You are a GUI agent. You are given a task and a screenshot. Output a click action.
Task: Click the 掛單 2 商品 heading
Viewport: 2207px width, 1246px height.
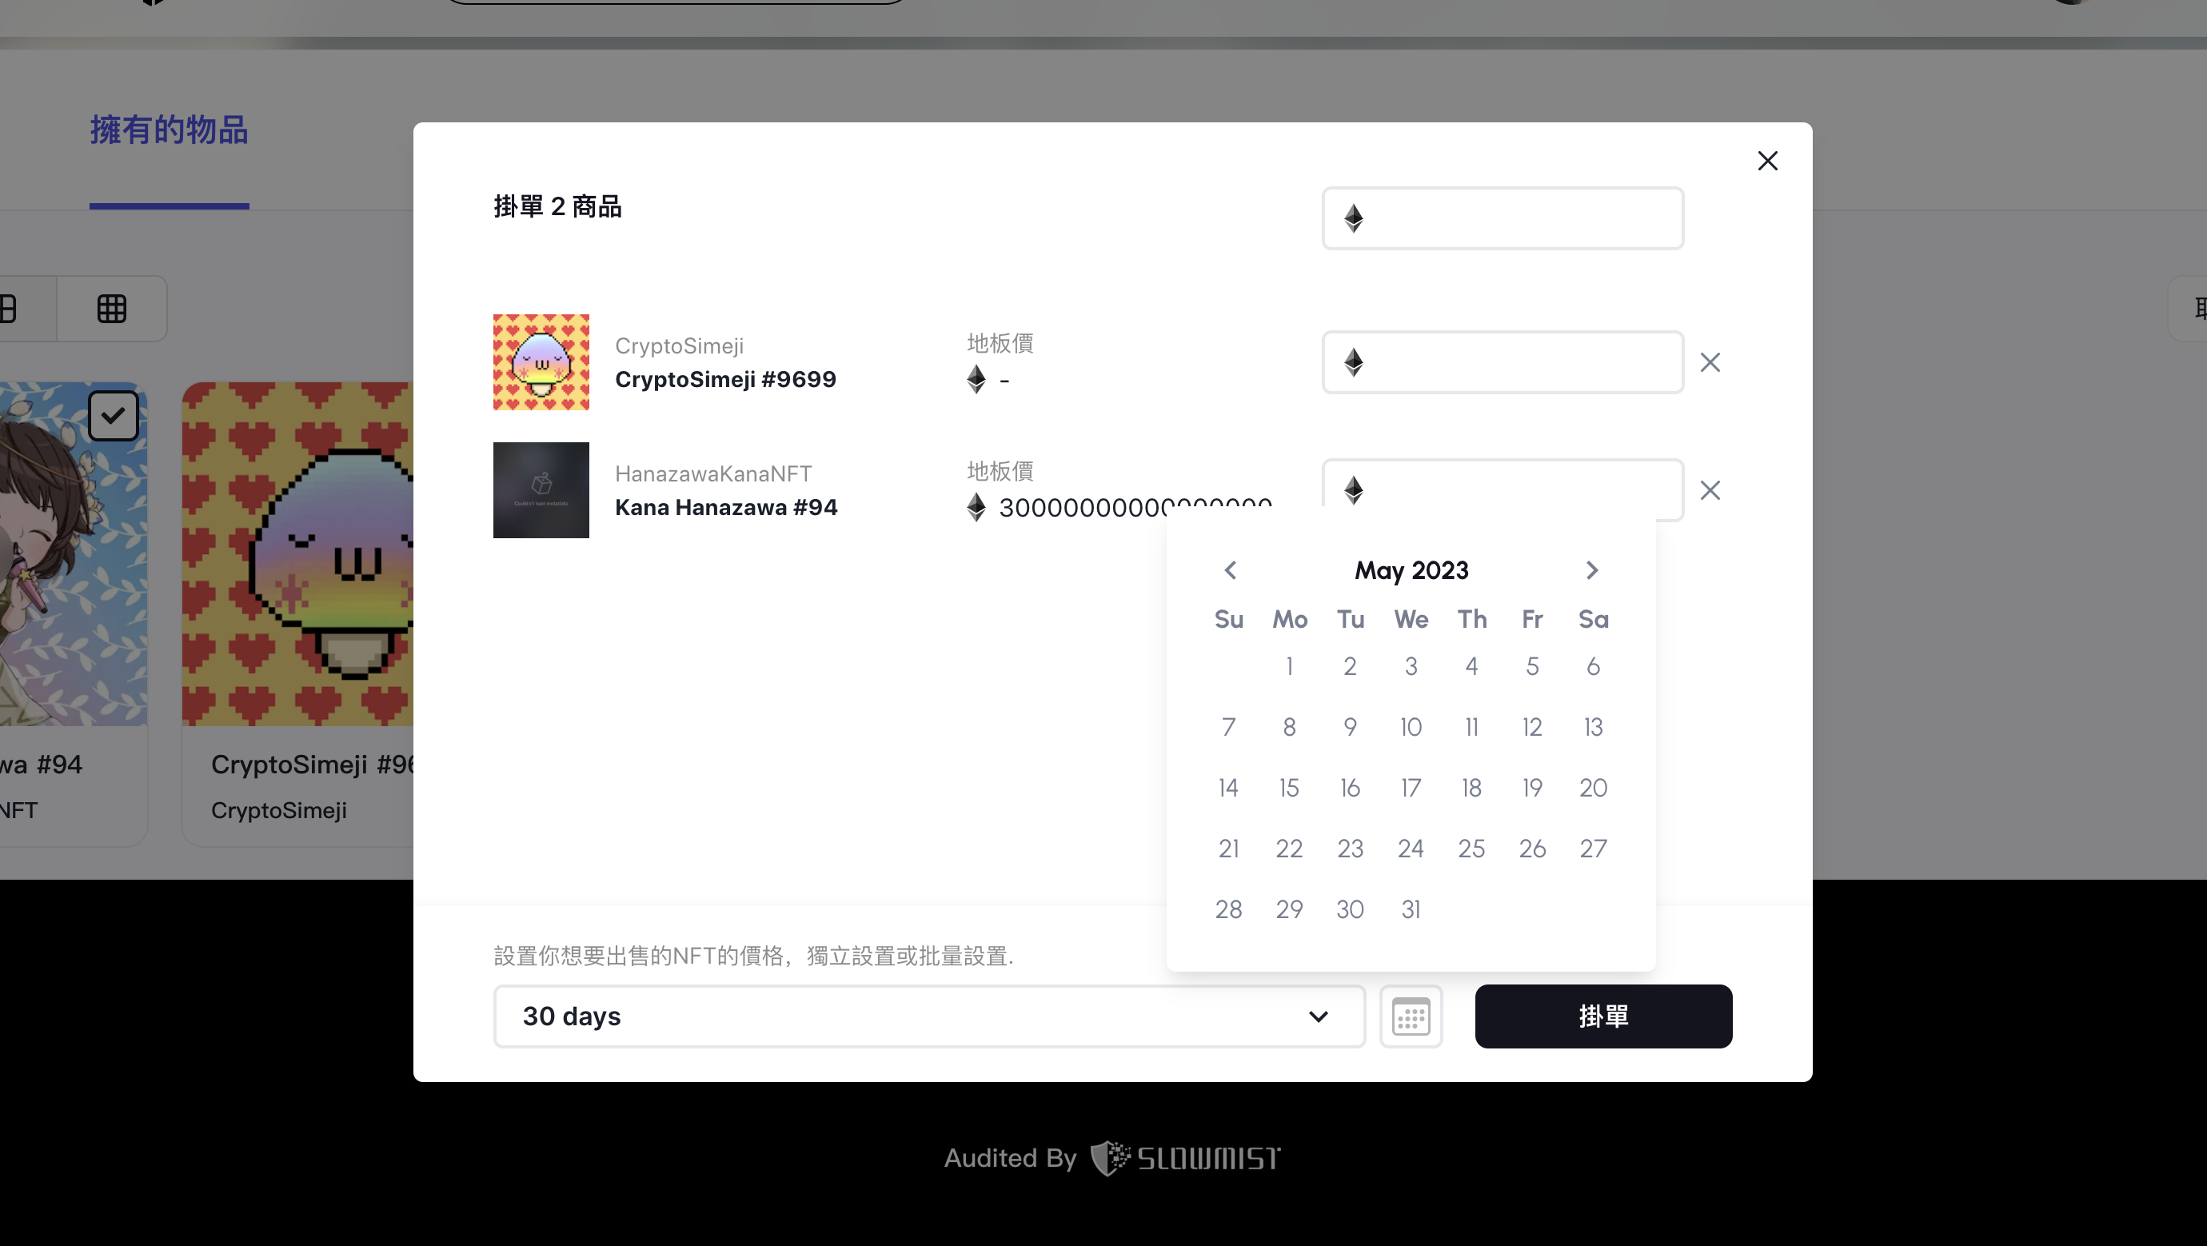click(x=558, y=206)
